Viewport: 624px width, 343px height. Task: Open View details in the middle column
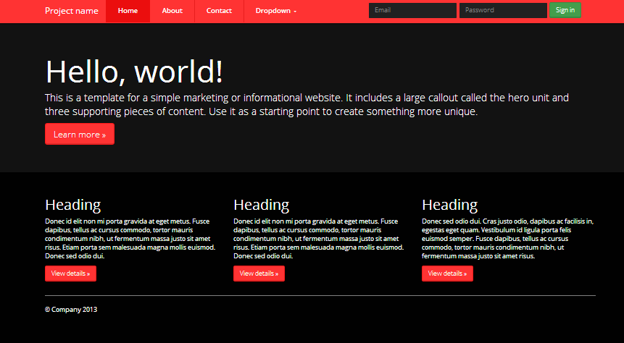(x=259, y=274)
